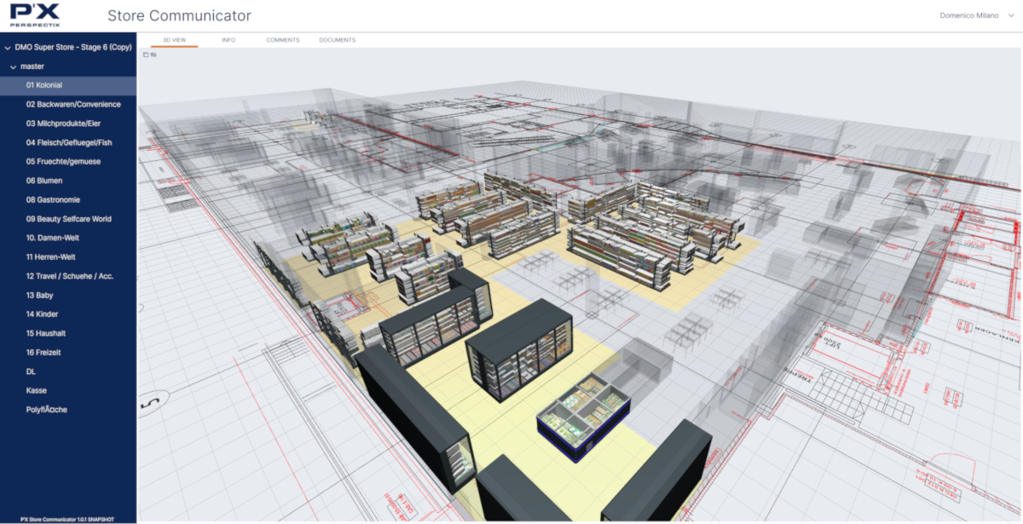This screenshot has height=524, width=1023.
Task: Click the PX Store Communicator 1.0.1 SNAPSHOT version text
Action: [67, 518]
